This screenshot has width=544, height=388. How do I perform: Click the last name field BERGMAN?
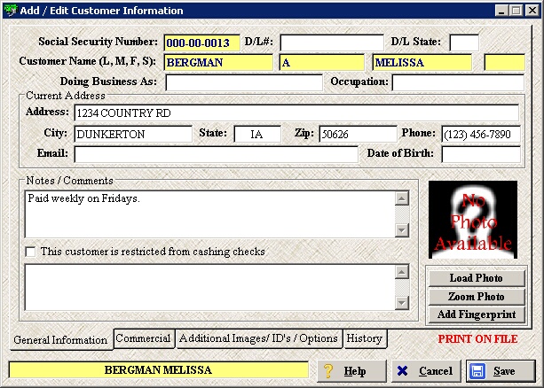click(218, 62)
